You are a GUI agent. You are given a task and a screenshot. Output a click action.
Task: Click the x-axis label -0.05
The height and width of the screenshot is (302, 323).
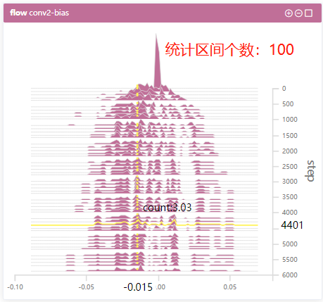[87, 287]
